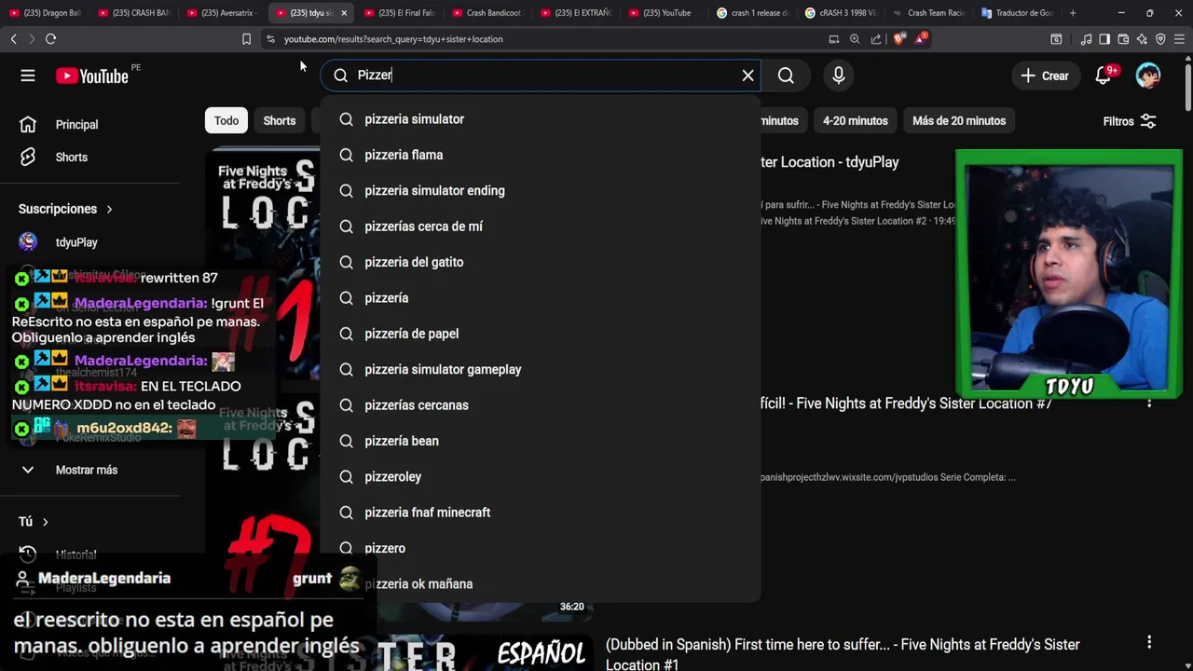Open options for the Sister Location #7 video
Screen dimensions: 1193x671
[1149, 403]
